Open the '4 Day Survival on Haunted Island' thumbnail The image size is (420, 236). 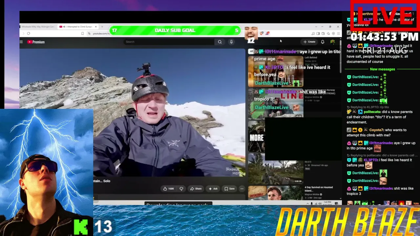click(x=276, y=193)
